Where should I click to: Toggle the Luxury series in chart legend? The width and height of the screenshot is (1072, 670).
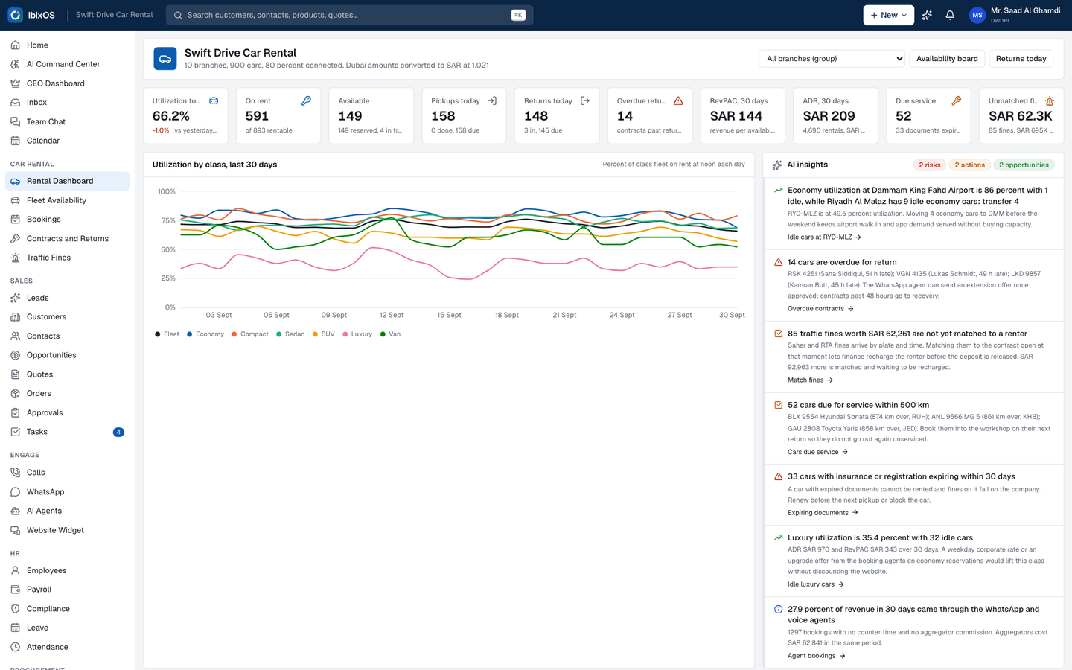pyautogui.click(x=357, y=334)
